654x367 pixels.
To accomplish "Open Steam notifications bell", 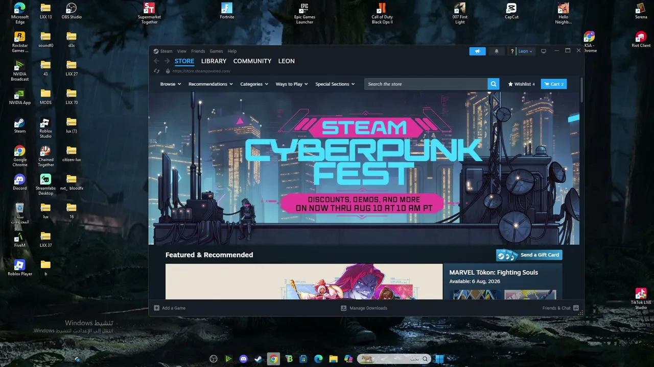I will tap(496, 51).
